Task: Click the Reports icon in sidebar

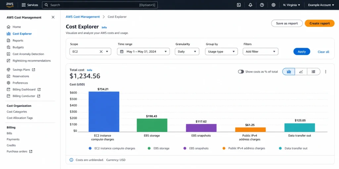Action: (x=9, y=41)
